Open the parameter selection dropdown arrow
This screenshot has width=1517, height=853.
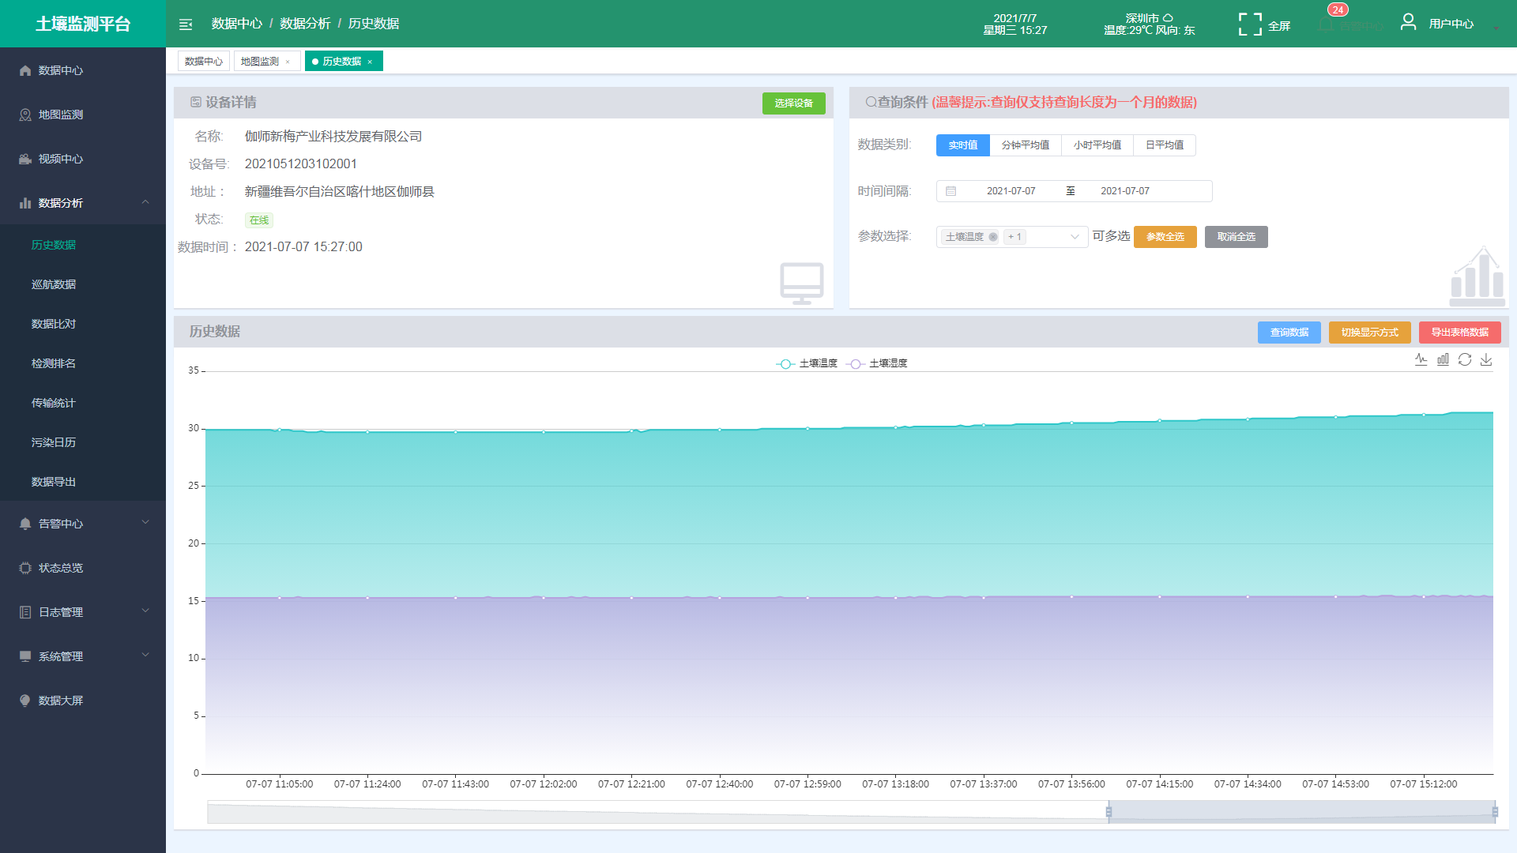coord(1075,237)
